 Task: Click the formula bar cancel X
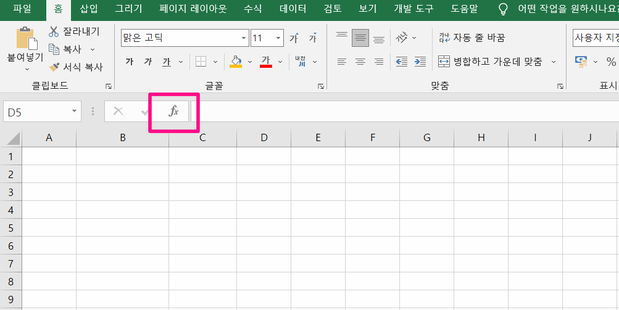coord(118,112)
